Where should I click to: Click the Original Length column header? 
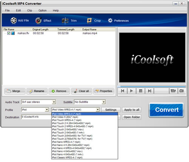coord(43,30)
